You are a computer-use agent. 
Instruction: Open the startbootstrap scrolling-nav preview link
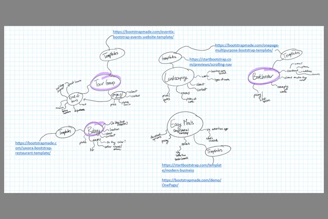tap(210, 62)
